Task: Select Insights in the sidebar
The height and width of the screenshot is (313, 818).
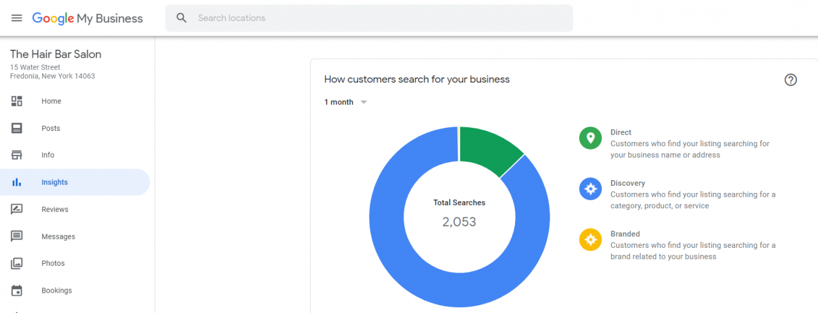Action: click(75, 182)
